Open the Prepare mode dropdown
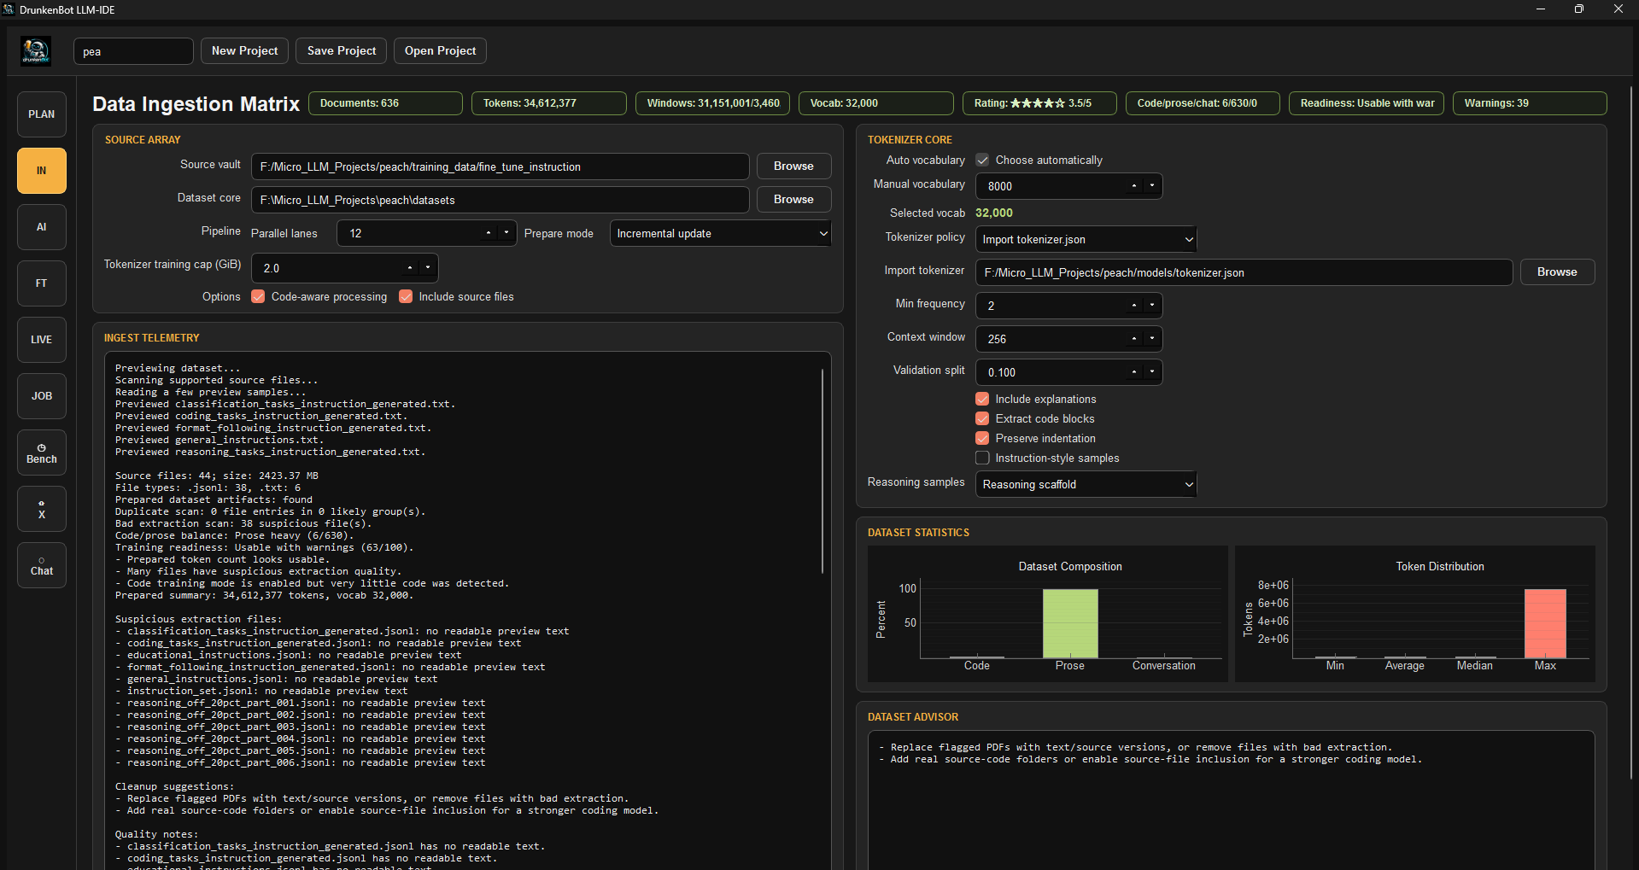Image resolution: width=1639 pixels, height=870 pixels. [721, 234]
